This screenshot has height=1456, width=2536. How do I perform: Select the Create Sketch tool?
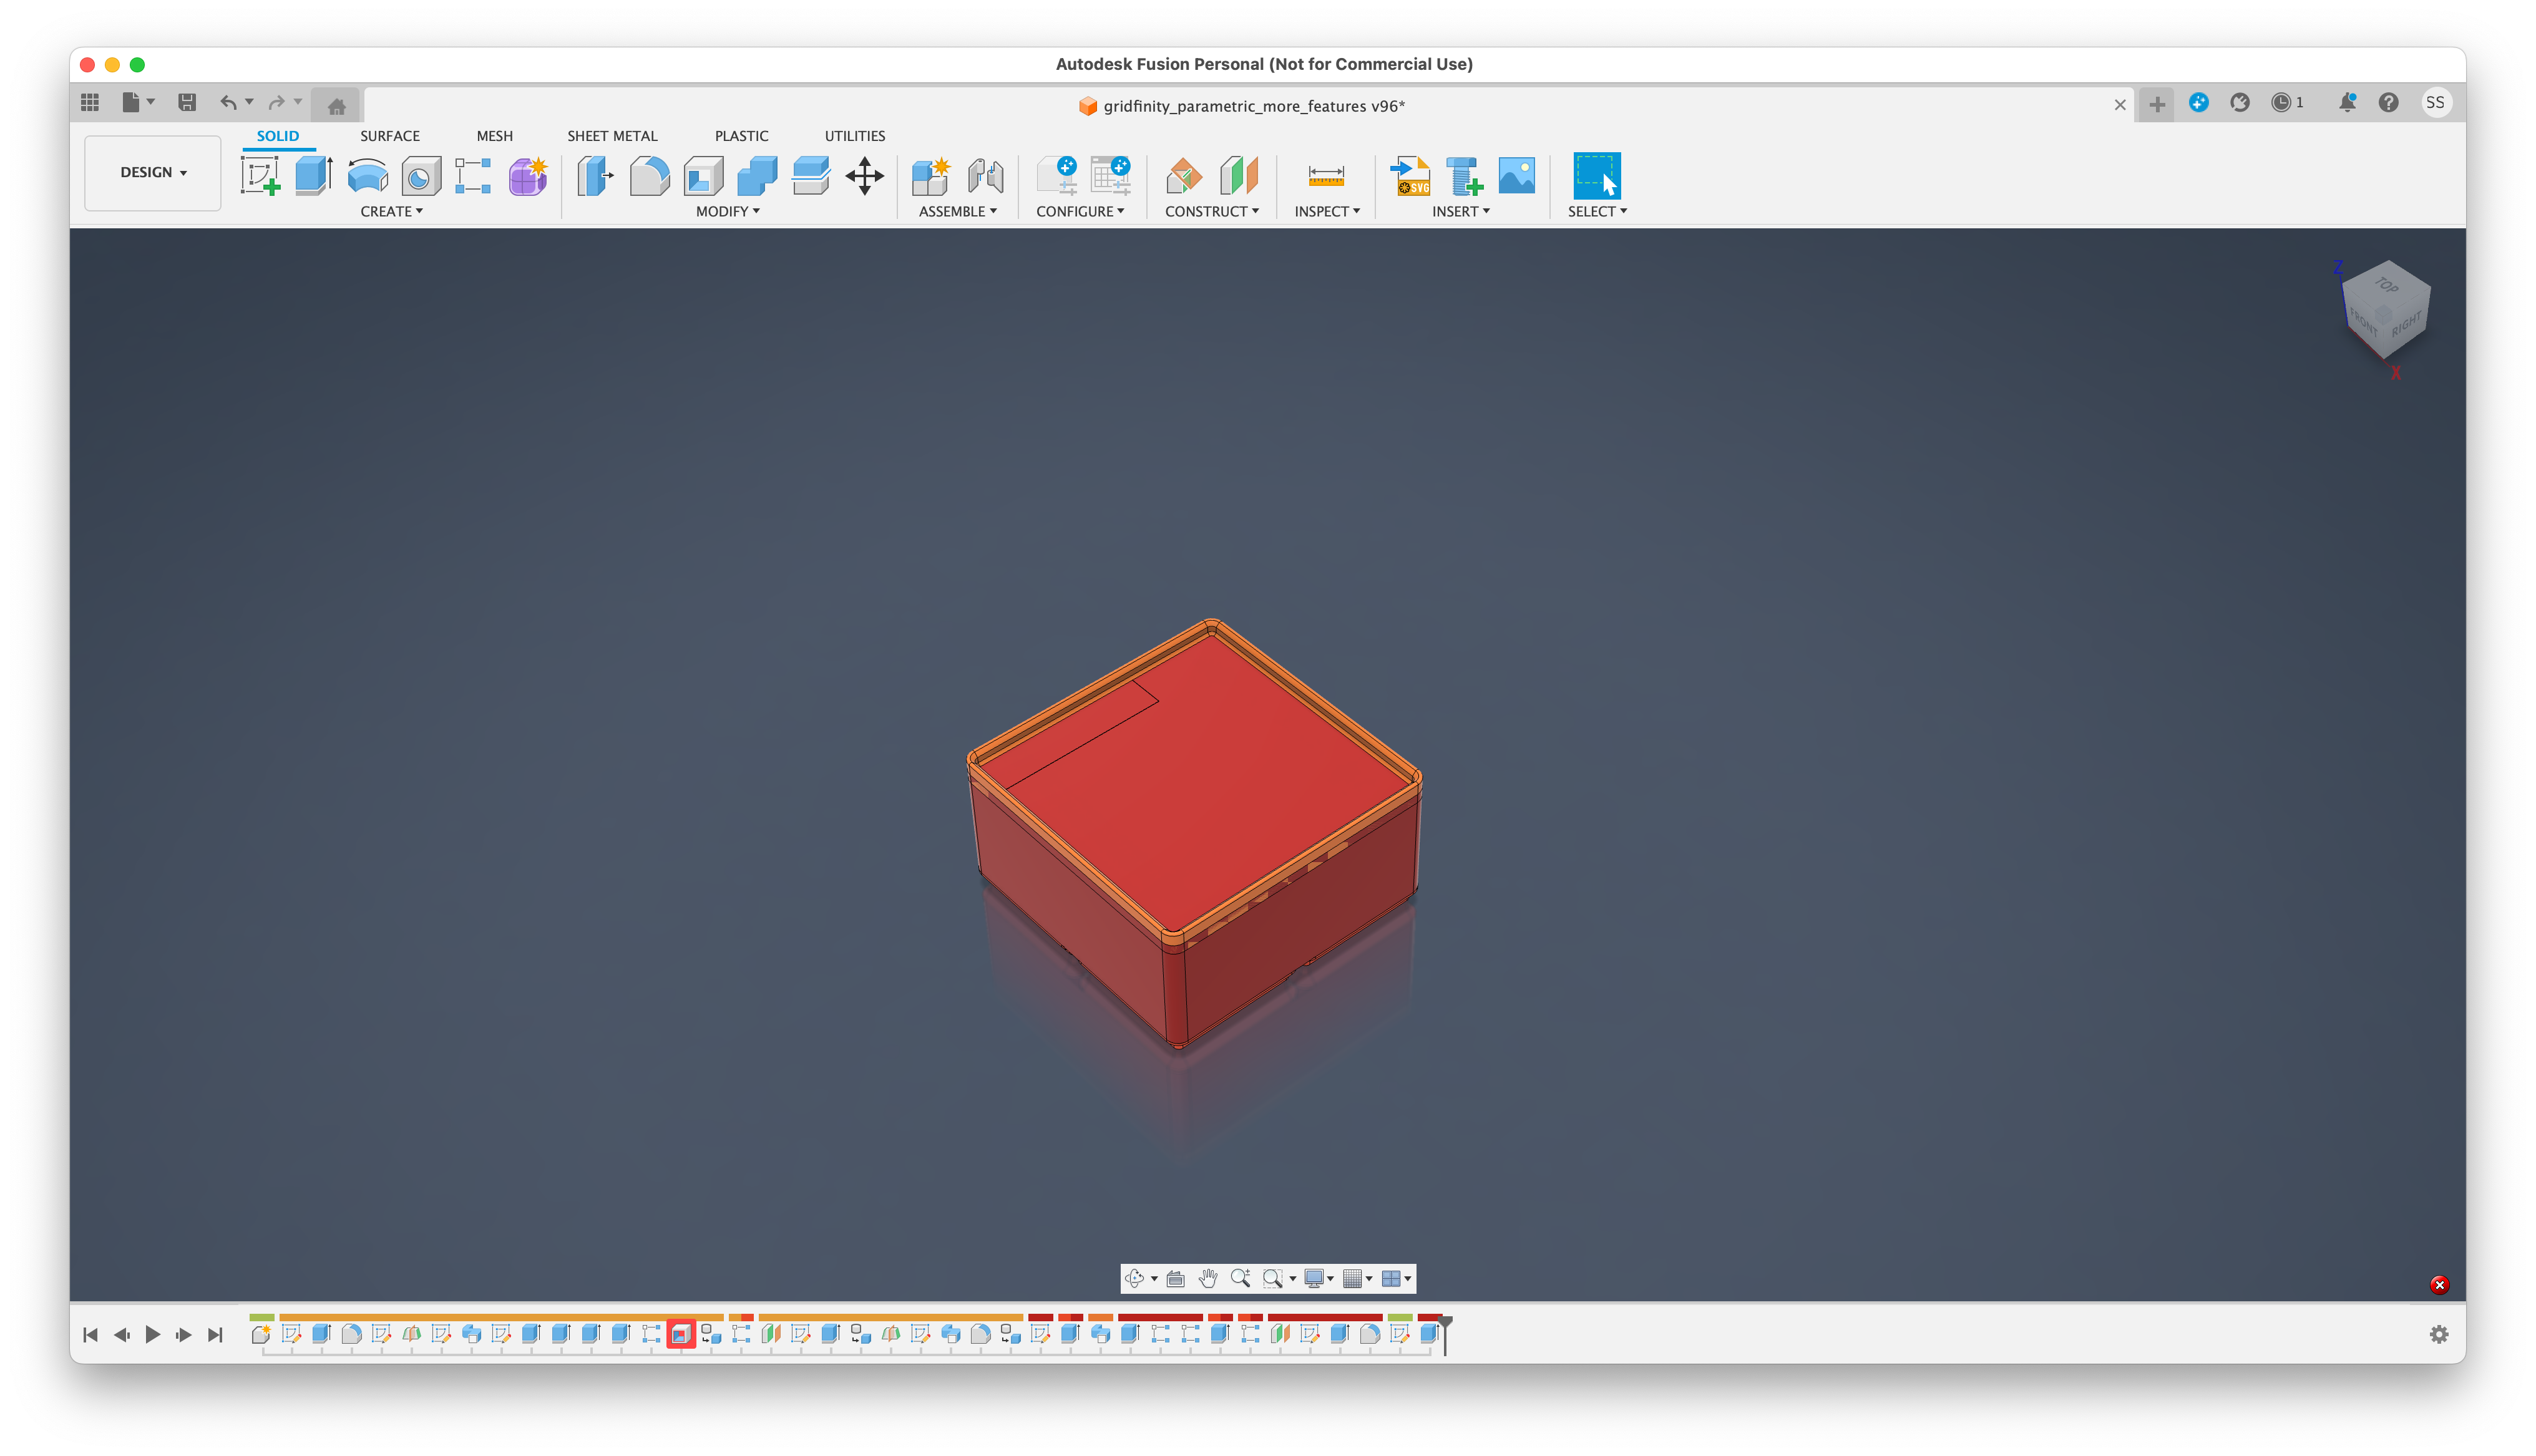tap(260, 176)
